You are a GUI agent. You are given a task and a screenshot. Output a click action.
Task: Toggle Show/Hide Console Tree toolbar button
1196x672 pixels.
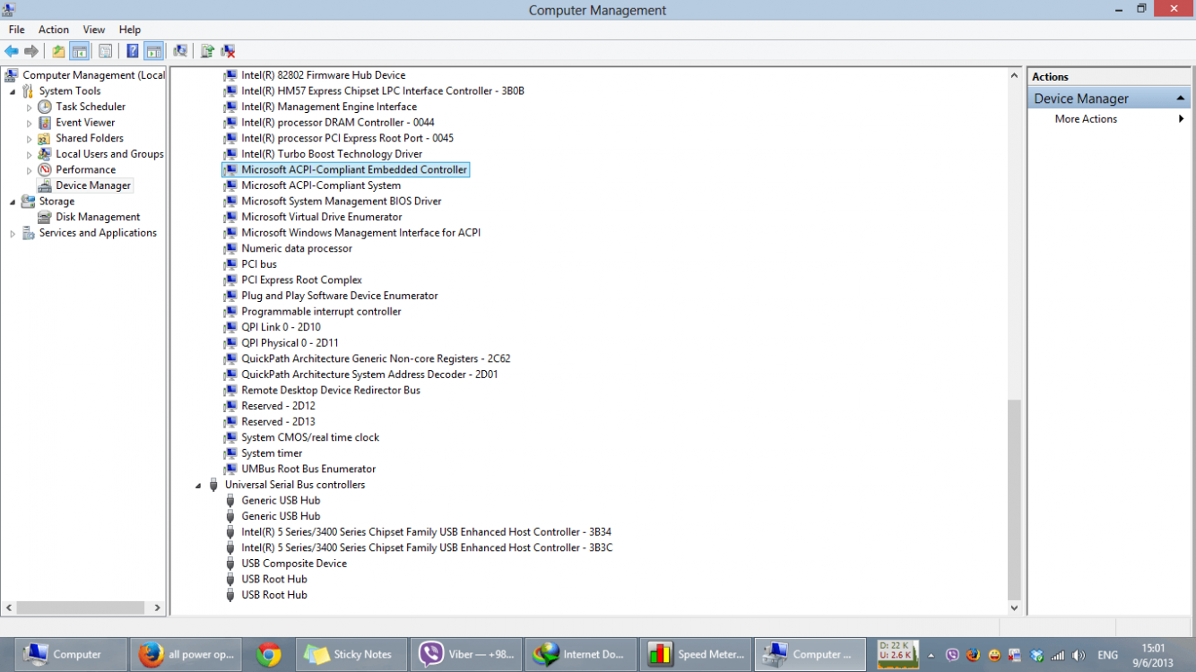point(80,51)
